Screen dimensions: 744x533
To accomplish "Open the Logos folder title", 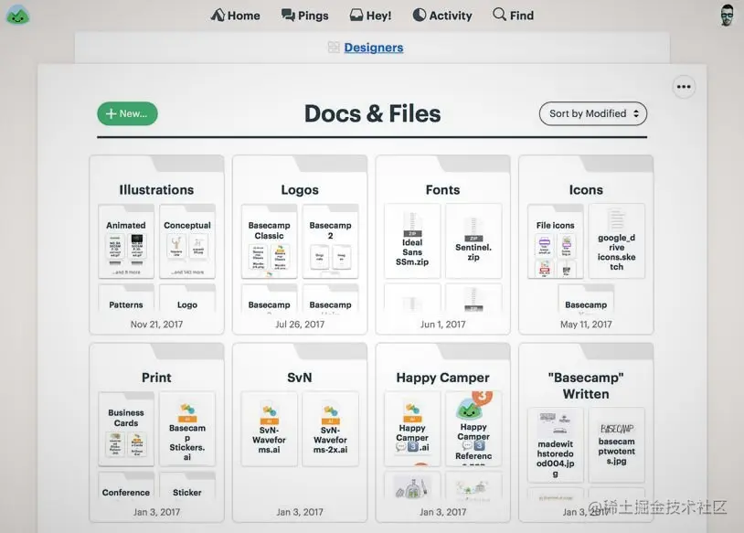I will pyautogui.click(x=300, y=190).
